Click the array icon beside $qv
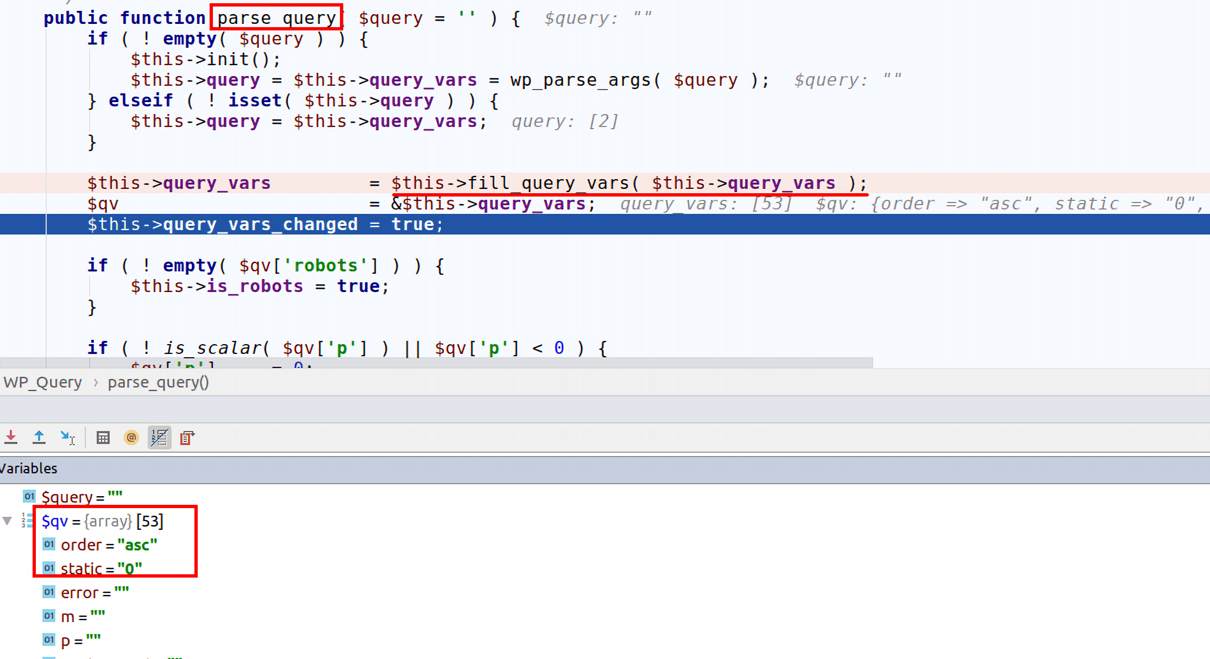The width and height of the screenshot is (1210, 659). tap(27, 521)
